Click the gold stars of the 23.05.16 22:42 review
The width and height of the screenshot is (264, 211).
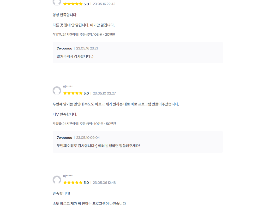73,4
